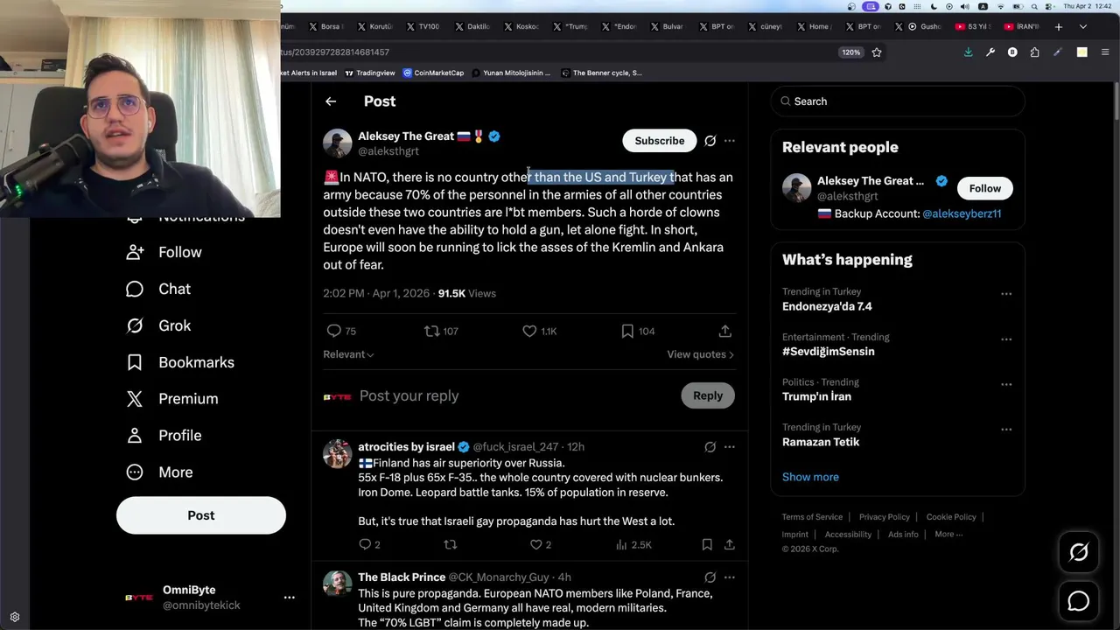Open The Benner cycle bookmark
Viewport: 1120px width, 630px height.
[x=601, y=73]
